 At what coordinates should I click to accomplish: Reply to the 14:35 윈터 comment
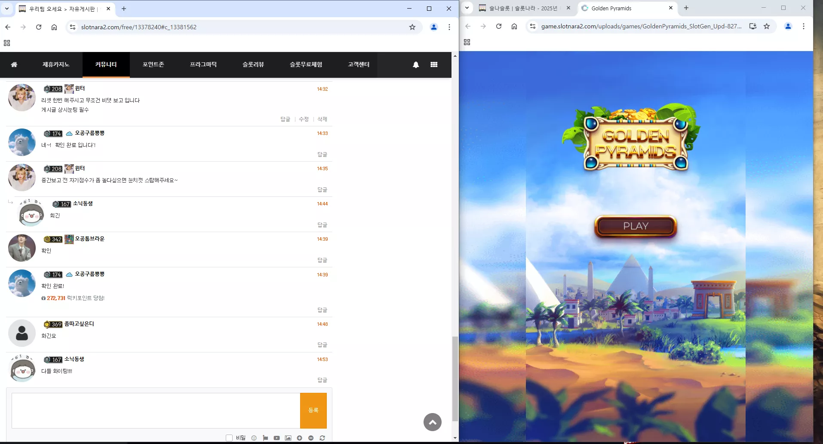[x=322, y=190]
